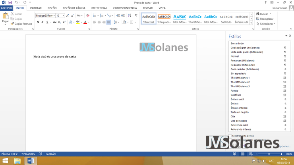Insert bullet list
Screen dimensions: 294x165
coord(94,15)
